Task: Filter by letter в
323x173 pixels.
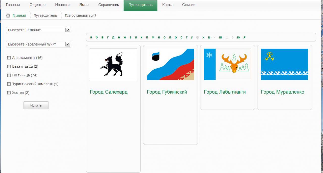Action: pyautogui.click(x=102, y=37)
